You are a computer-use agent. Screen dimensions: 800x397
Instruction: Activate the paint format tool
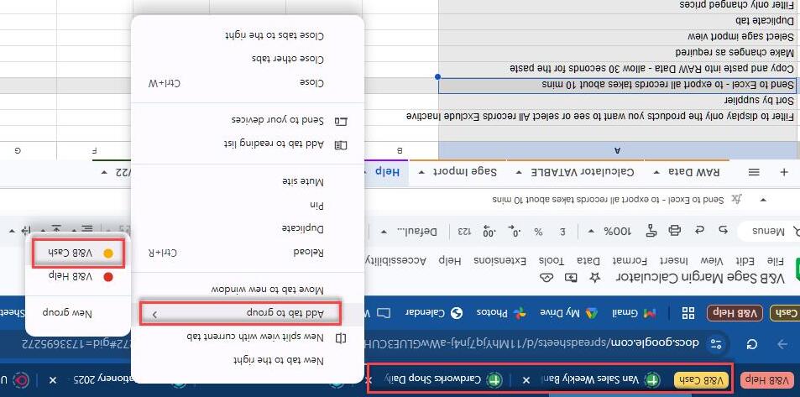point(651,231)
